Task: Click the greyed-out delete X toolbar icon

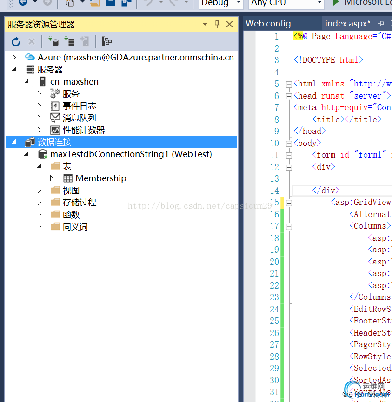Action: [x=31, y=41]
